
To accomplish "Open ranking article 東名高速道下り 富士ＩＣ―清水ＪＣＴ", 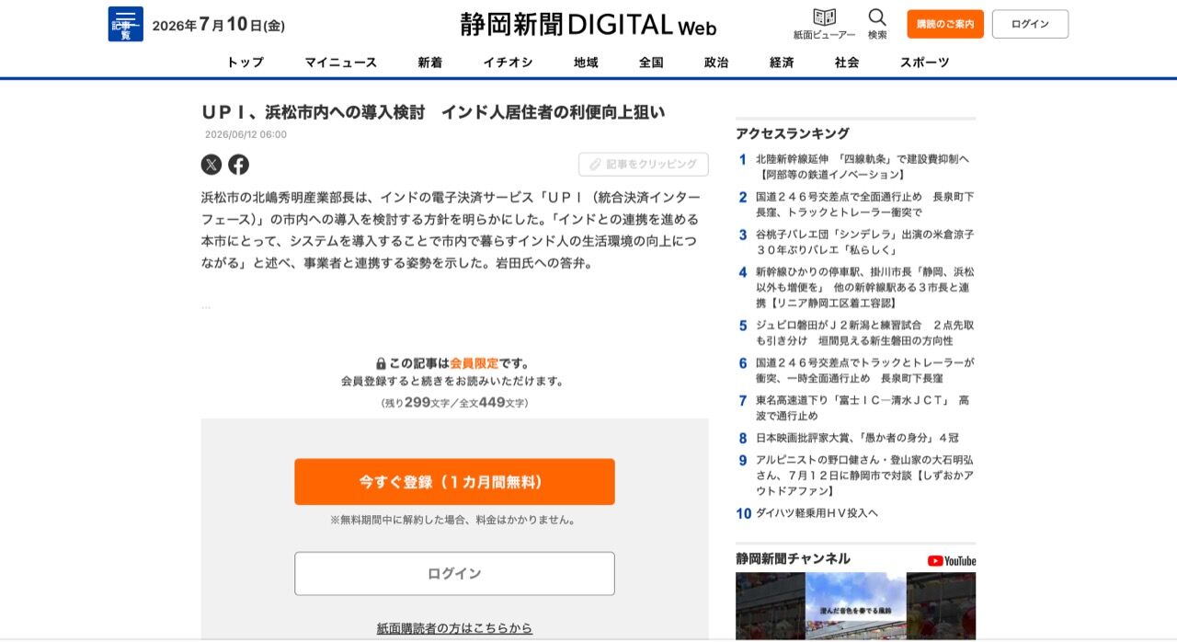I will tap(863, 408).
